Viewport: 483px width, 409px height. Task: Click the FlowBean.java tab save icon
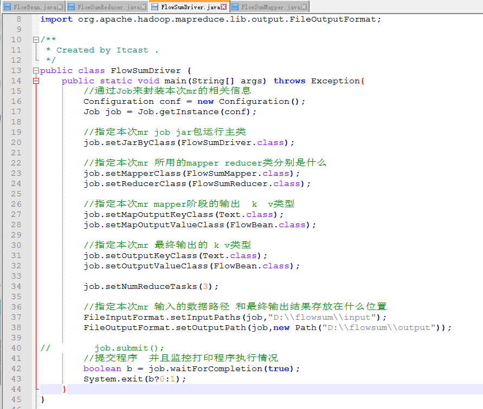point(7,7)
